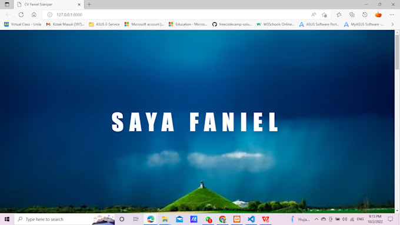Open the Virtual Class - Unila bookmark
Viewport: 400px width, 225px height.
22,24
